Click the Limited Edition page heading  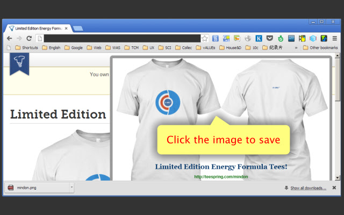[58, 114]
